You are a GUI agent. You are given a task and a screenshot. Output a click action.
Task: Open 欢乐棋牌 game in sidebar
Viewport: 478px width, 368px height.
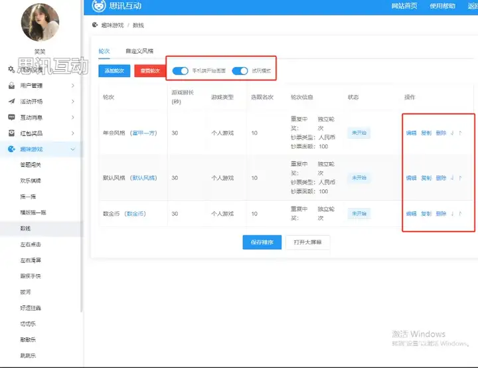(31, 181)
